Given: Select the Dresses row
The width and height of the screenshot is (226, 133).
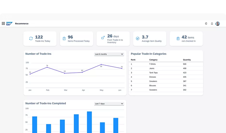Looking at the screenshot, I should pos(166,77).
